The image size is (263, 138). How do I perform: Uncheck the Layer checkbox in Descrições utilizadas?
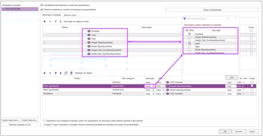coord(189,43)
